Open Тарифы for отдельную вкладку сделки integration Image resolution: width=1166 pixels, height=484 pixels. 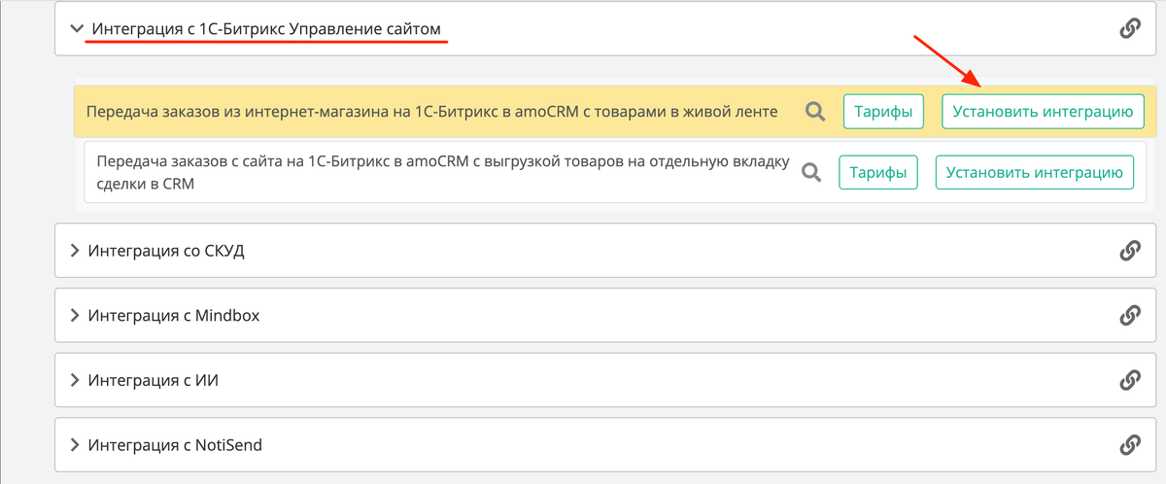[877, 173]
